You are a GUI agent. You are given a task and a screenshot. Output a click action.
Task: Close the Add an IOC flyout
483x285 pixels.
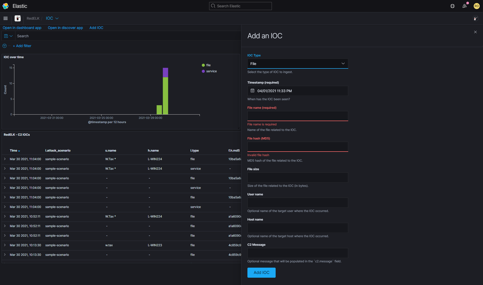coord(475,32)
